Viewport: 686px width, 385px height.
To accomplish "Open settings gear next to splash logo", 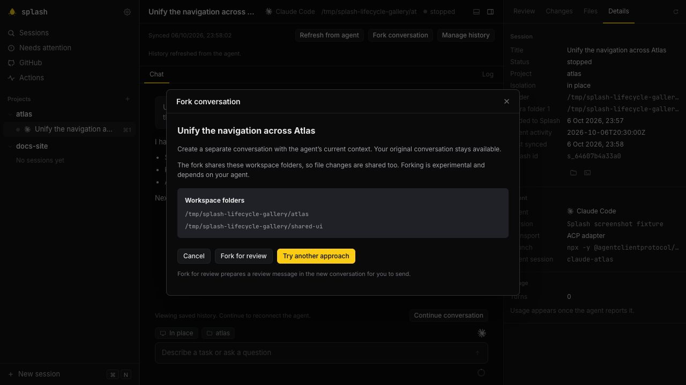I will click(127, 12).
